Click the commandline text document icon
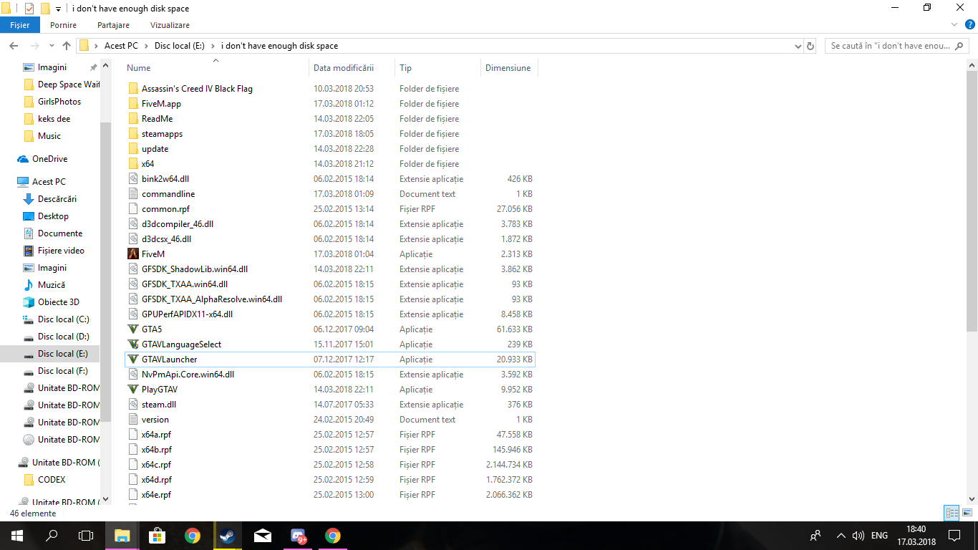Image resolution: width=978 pixels, height=550 pixels. [x=132, y=194]
